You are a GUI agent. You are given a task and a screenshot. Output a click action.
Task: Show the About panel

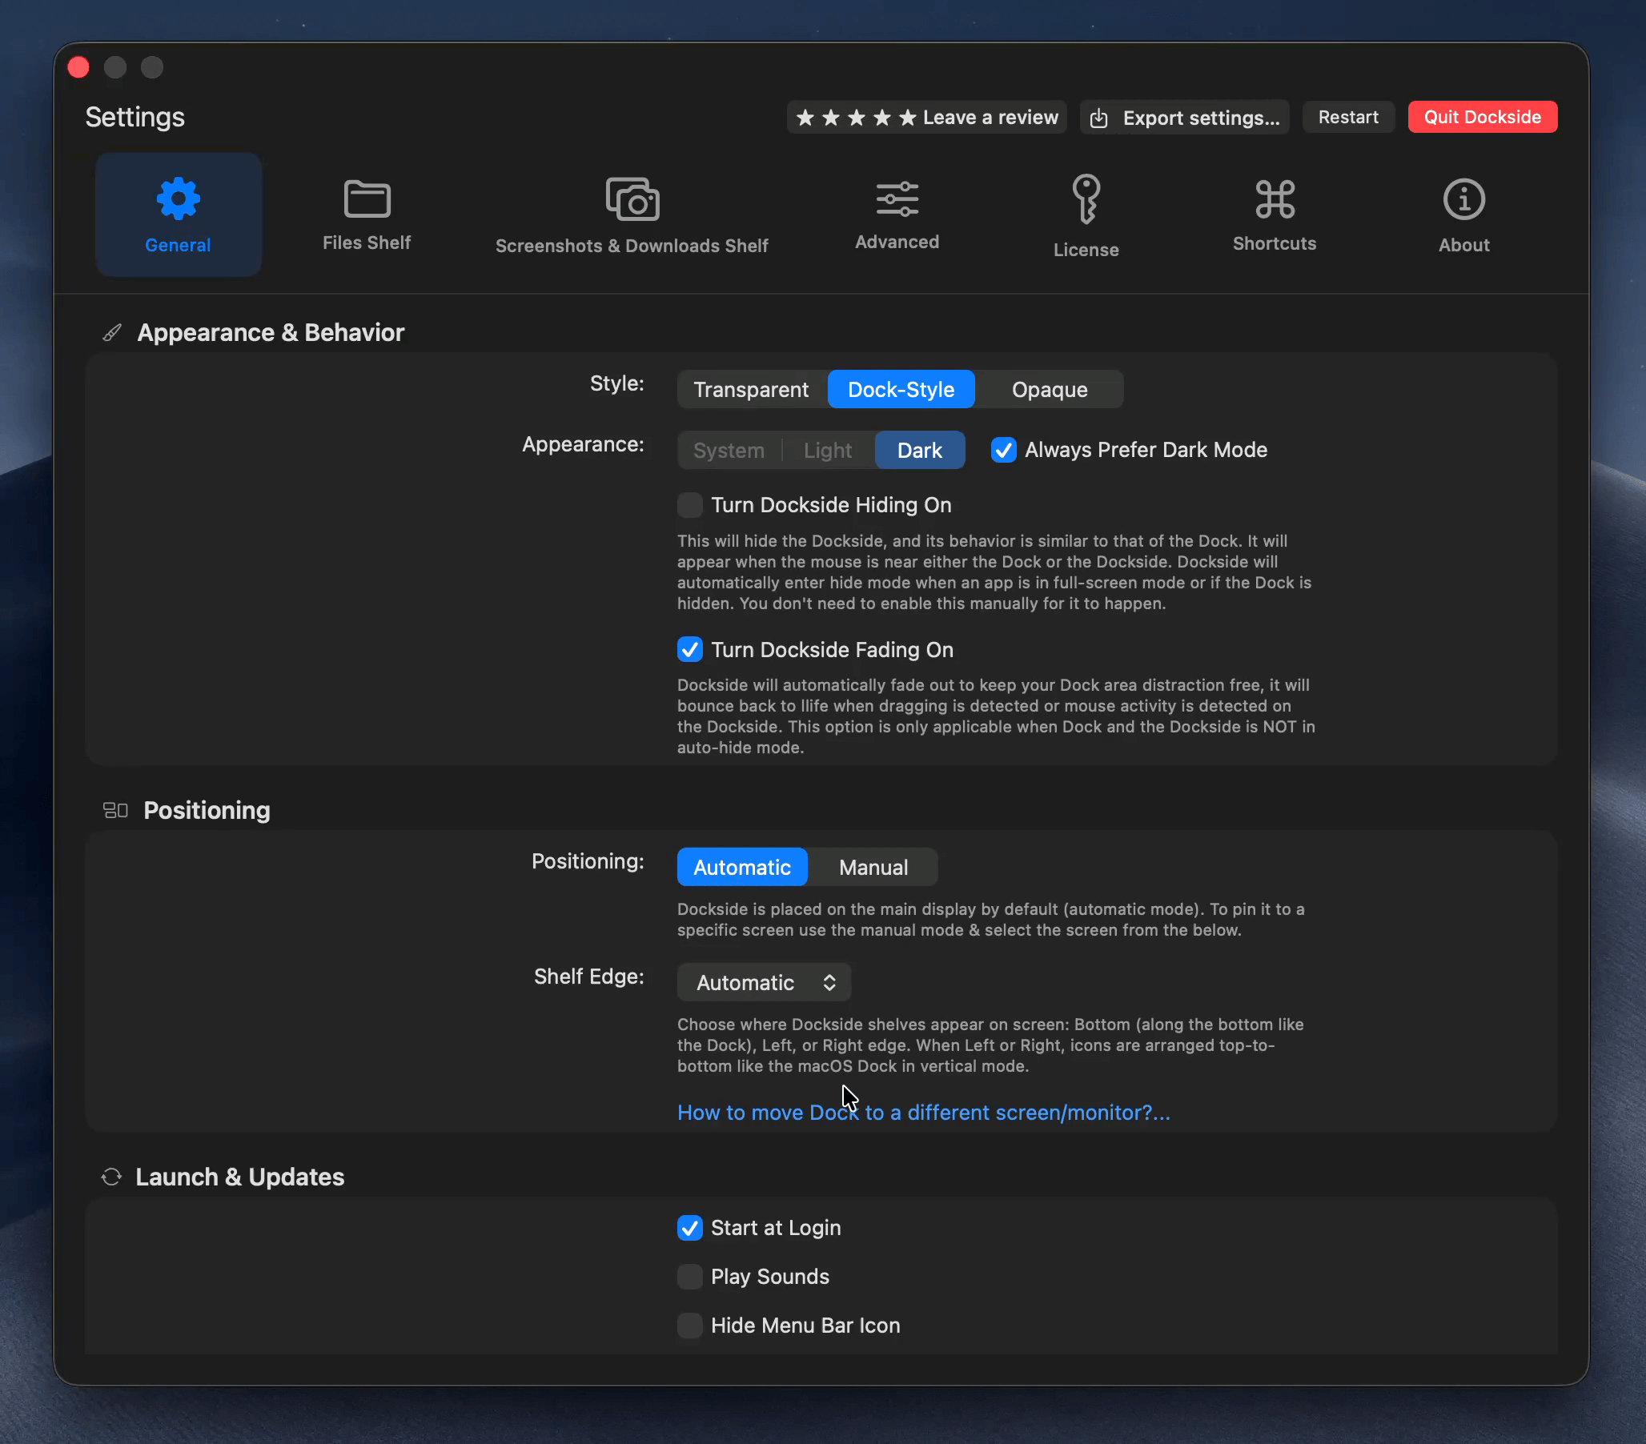[1463, 214]
